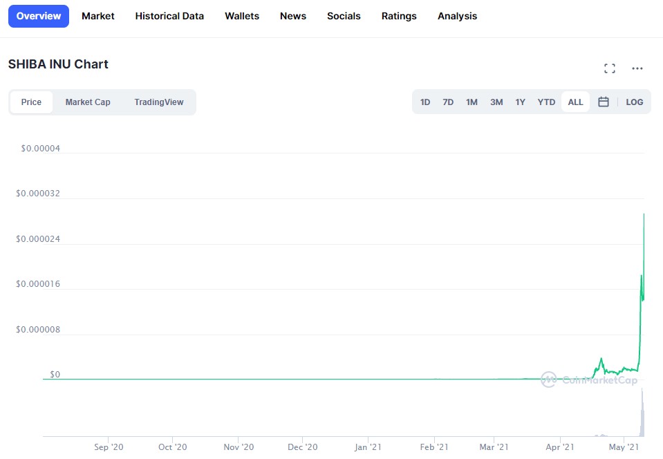Click the price line's peak in May '21
663x459 pixels.
coord(644,215)
